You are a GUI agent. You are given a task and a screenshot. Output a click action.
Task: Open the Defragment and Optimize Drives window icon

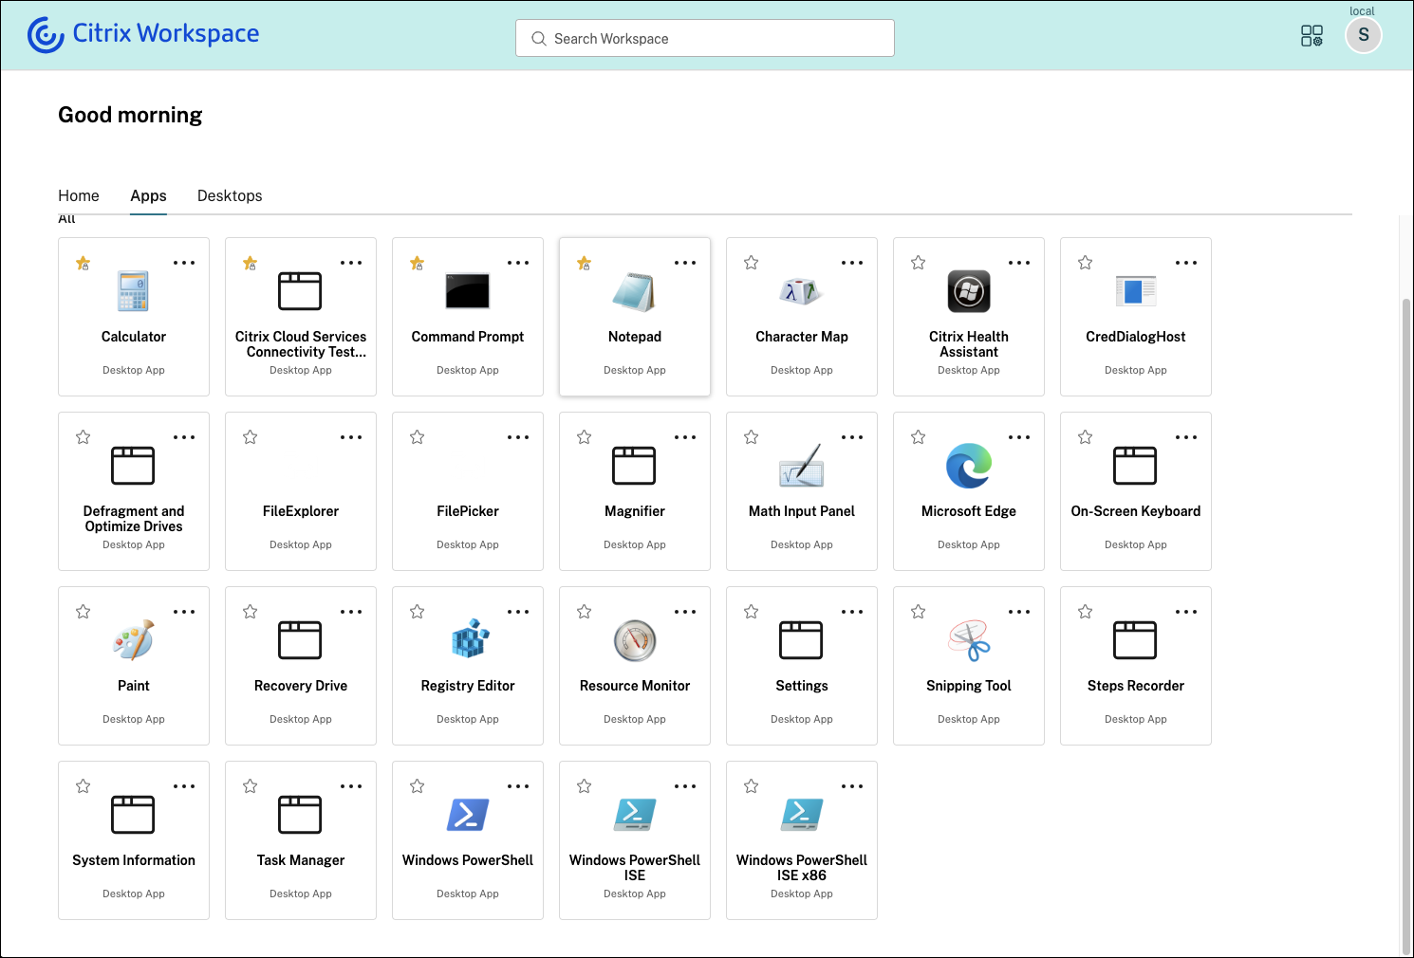coord(133,466)
